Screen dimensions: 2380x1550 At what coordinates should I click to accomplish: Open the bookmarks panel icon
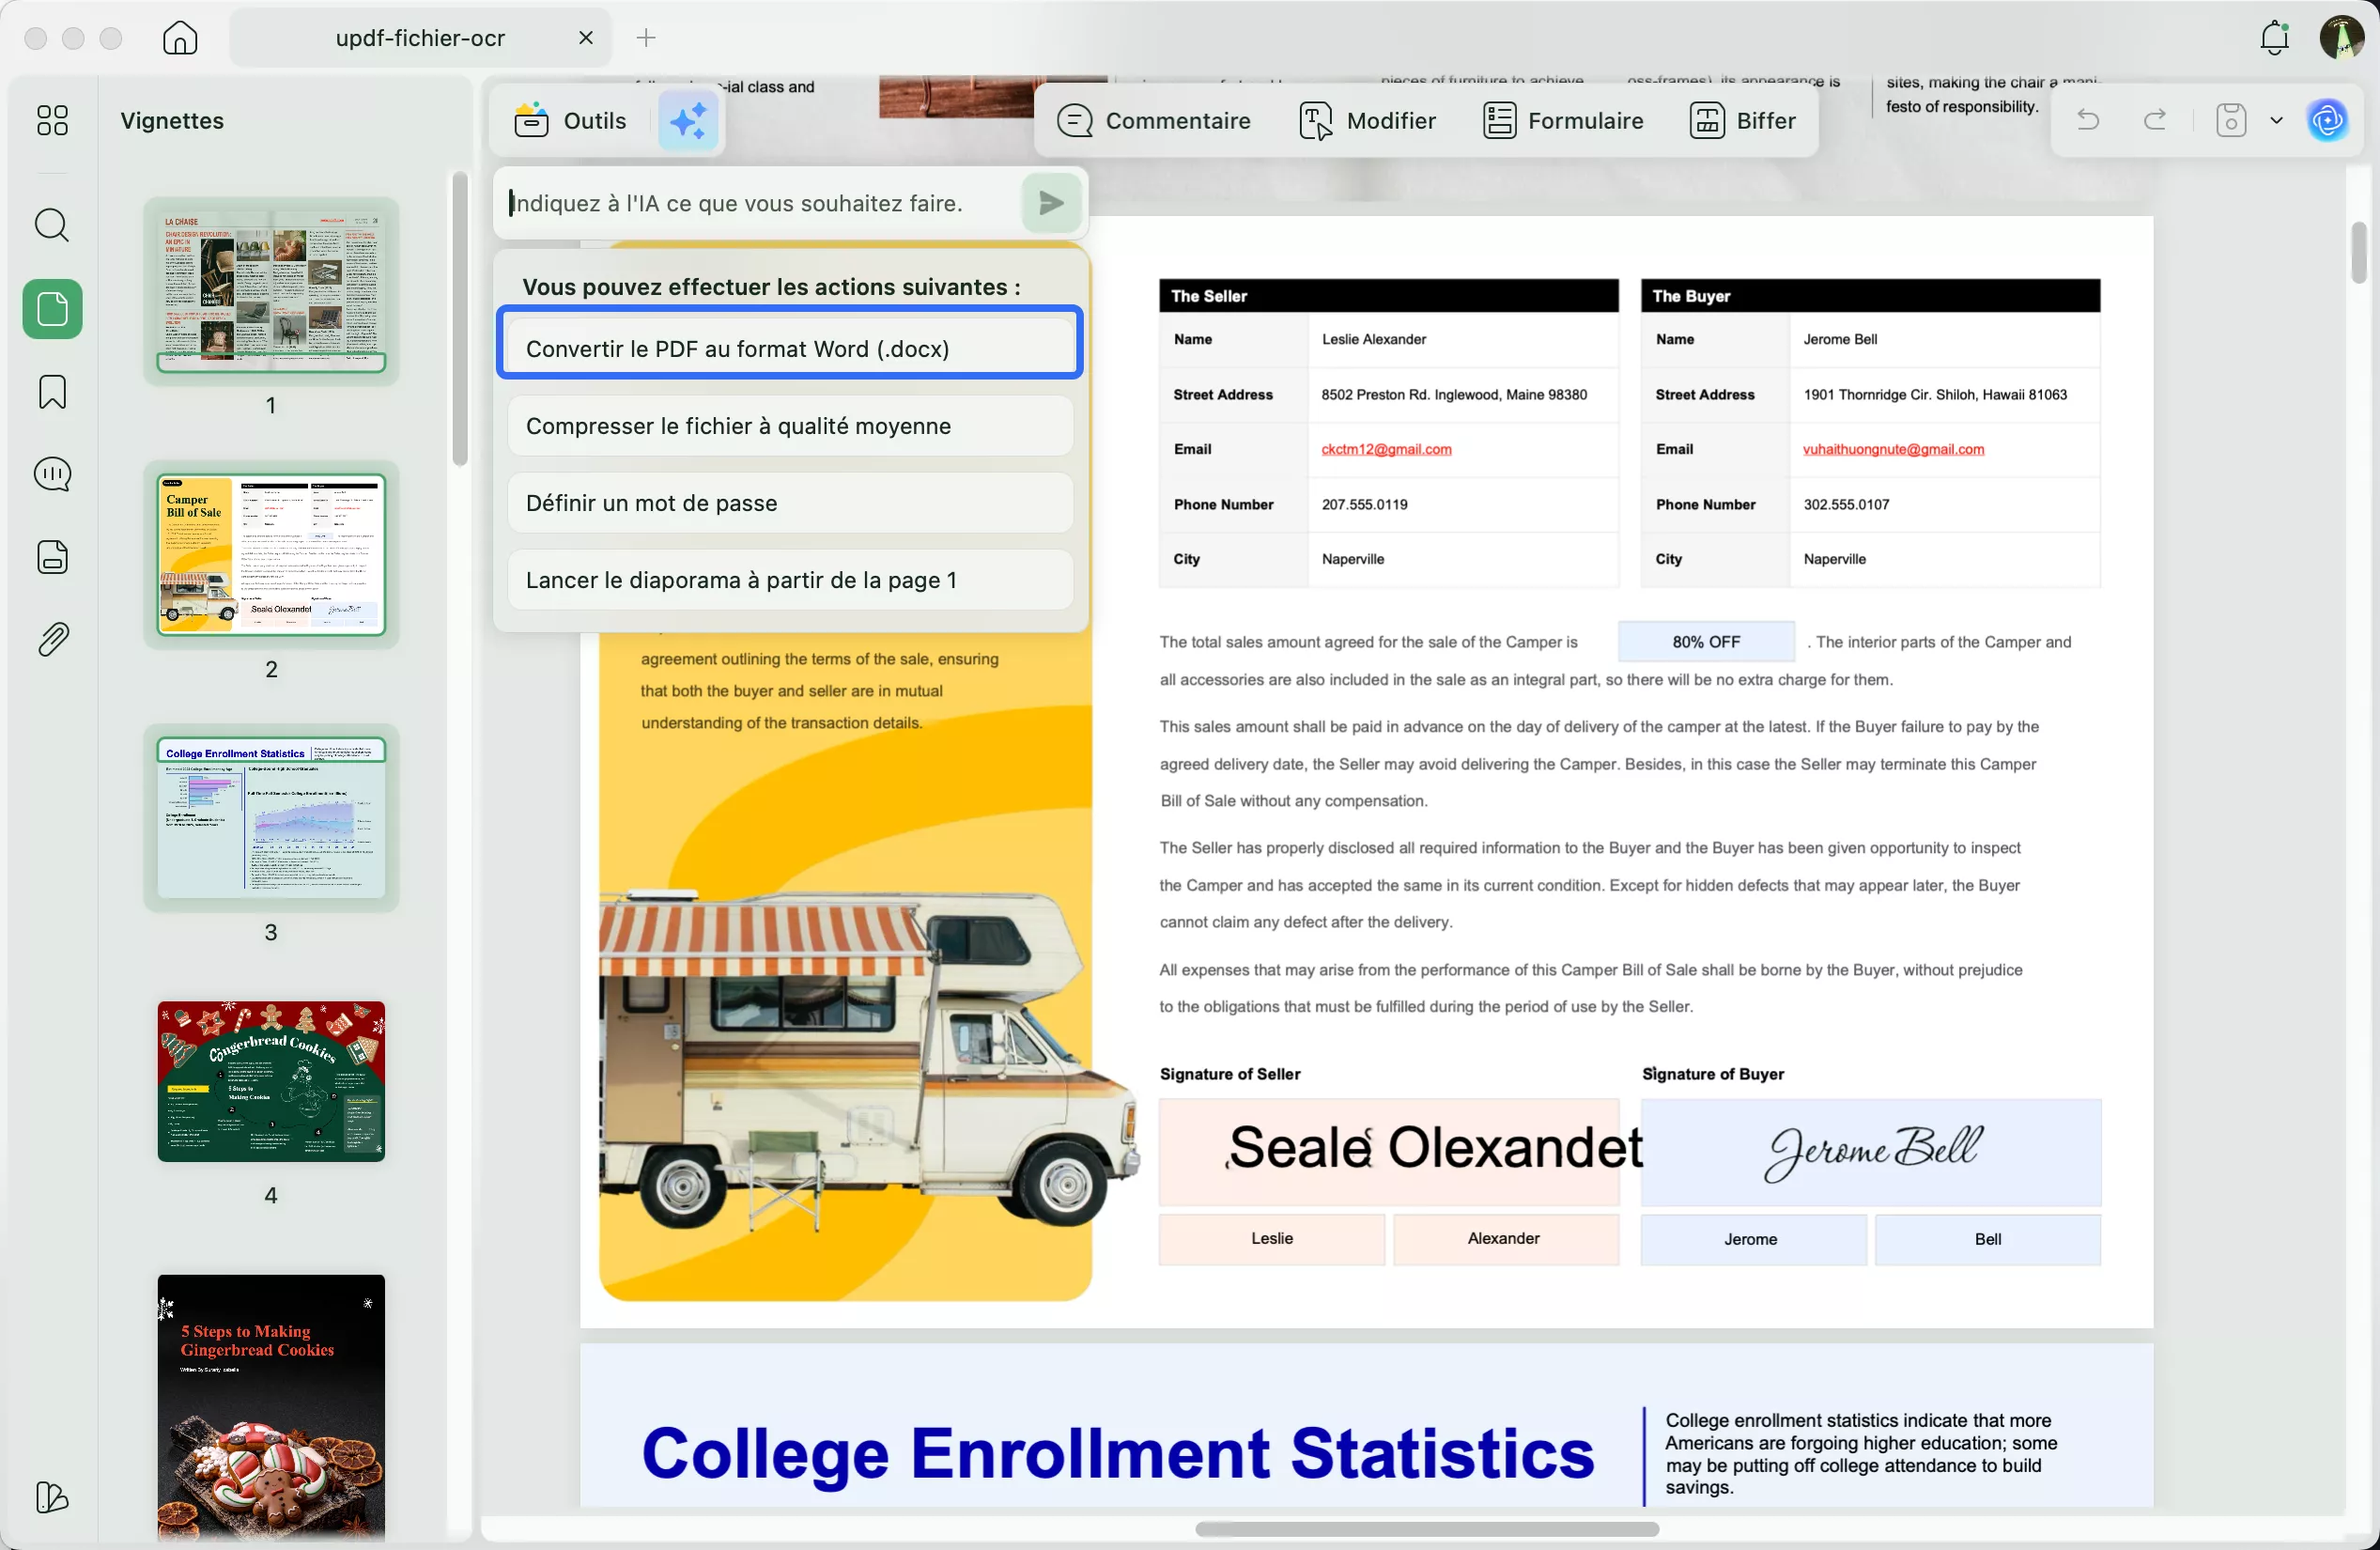pyautogui.click(x=52, y=391)
